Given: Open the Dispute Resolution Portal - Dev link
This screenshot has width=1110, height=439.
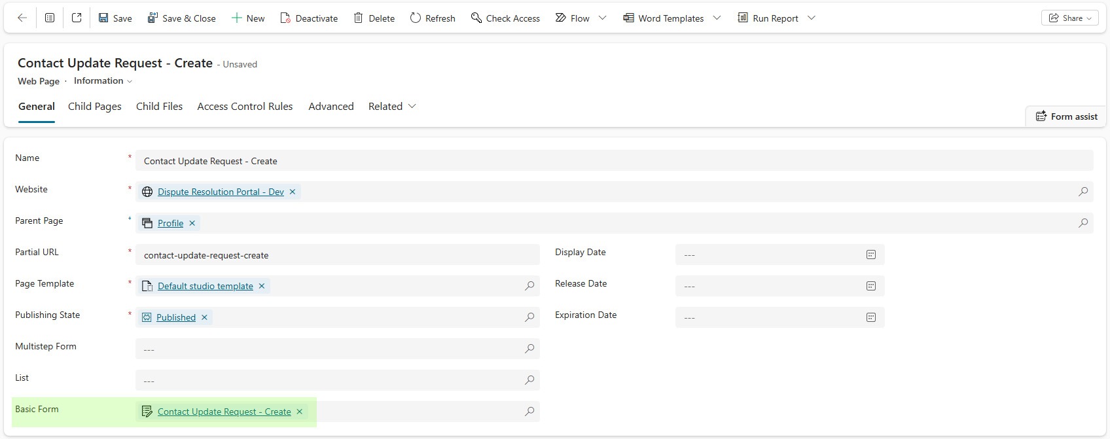Looking at the screenshot, I should 221,192.
